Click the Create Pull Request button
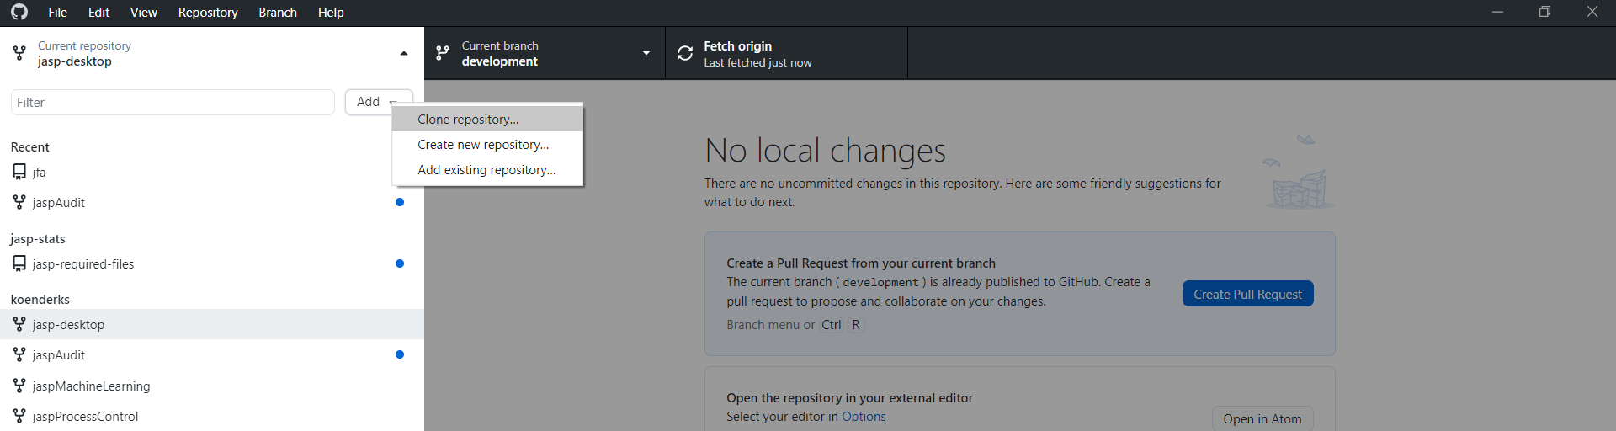The height and width of the screenshot is (431, 1616). [1247, 294]
